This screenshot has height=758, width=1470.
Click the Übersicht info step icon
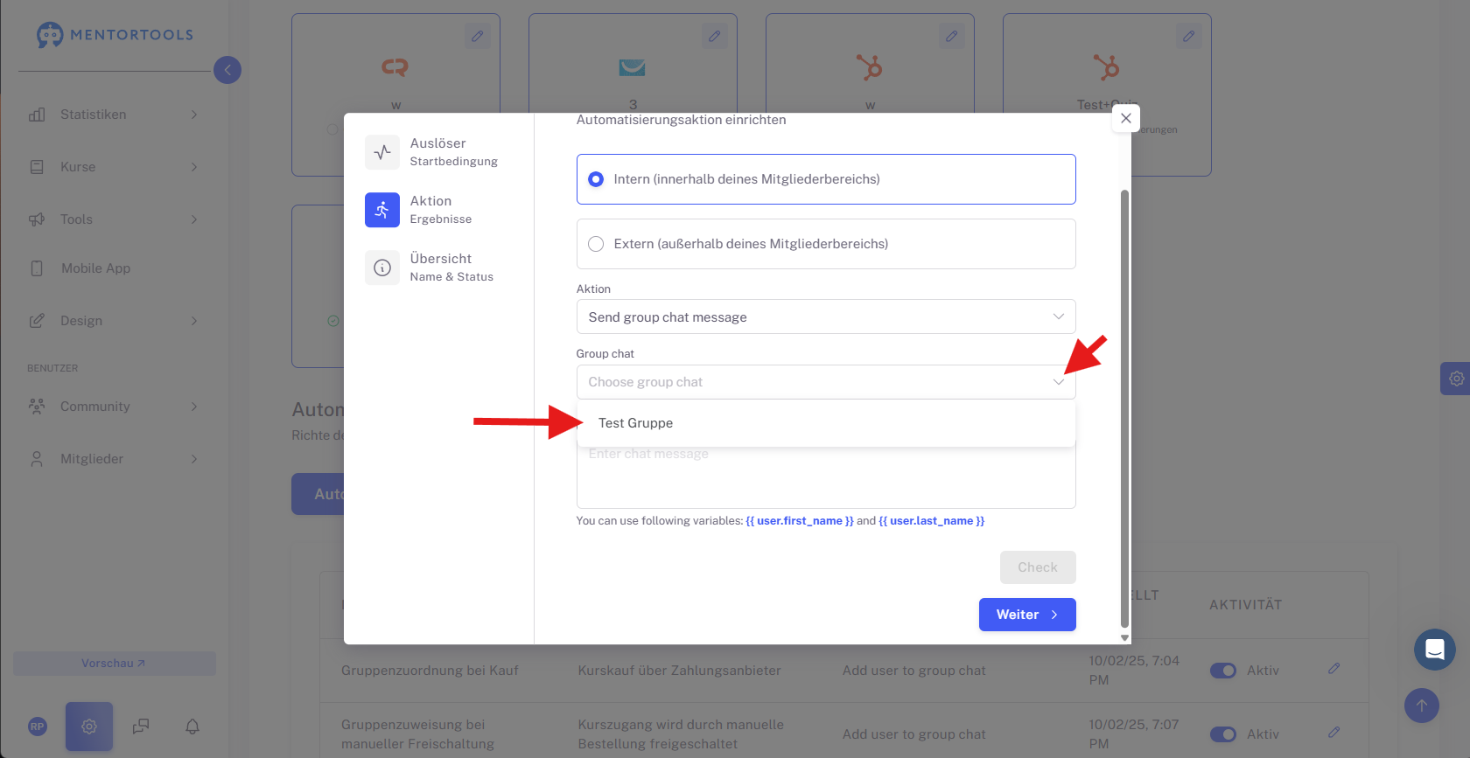coord(382,268)
